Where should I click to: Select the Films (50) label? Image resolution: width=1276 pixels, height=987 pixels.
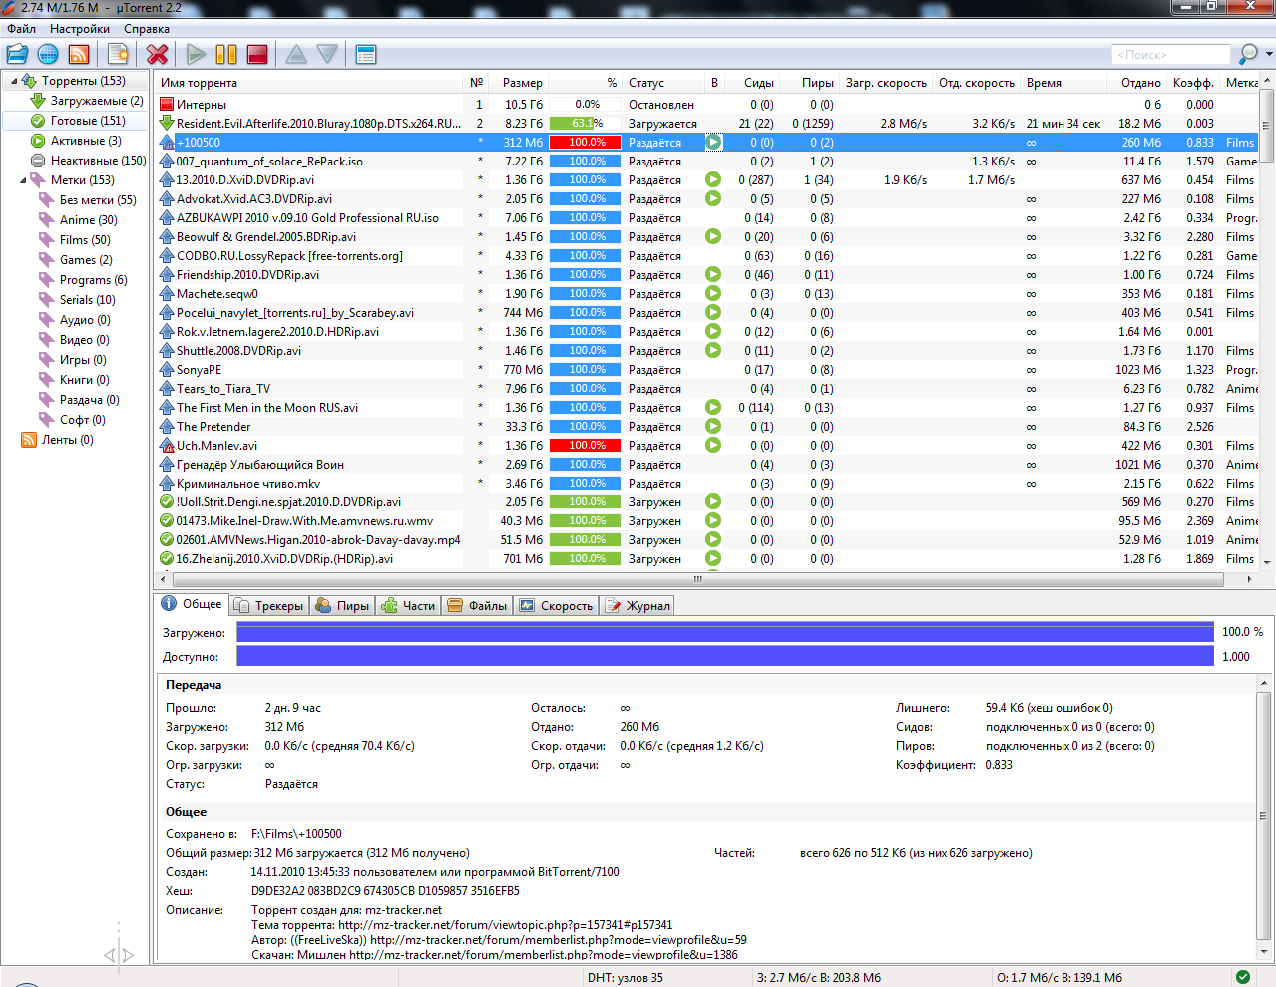[75, 240]
